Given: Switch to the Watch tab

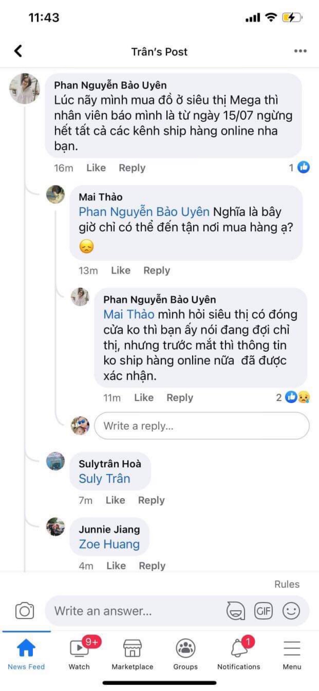Looking at the screenshot, I should (79, 654).
